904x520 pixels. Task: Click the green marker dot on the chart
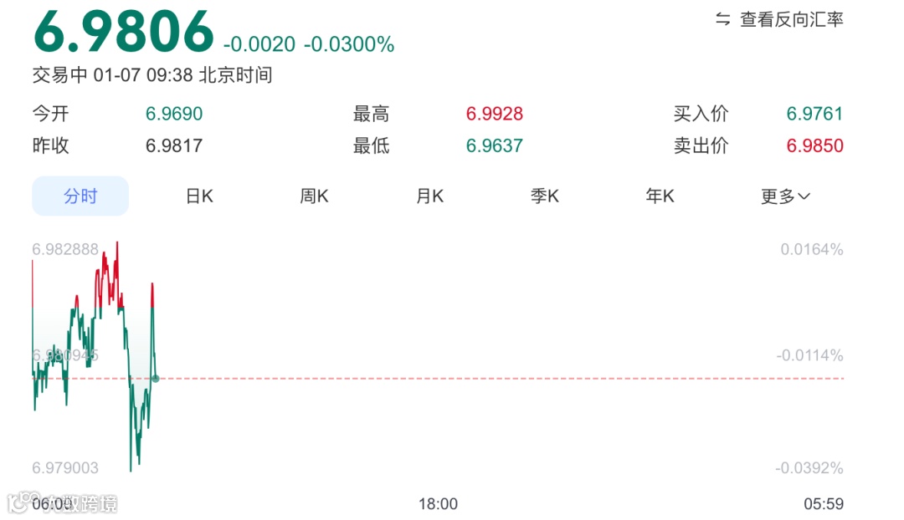[x=154, y=378]
